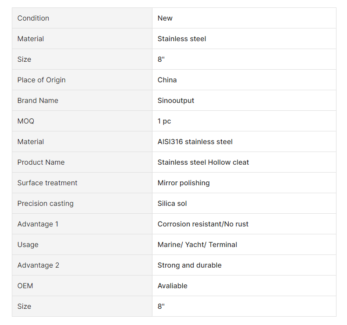Click the Place of Origin label
347x325 pixels.
42,80
